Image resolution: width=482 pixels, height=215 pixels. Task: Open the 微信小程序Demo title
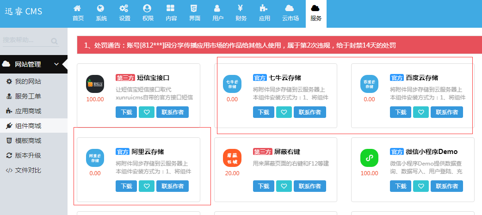[432, 152]
